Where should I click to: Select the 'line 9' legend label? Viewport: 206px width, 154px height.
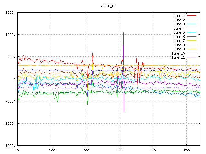[x=179, y=49]
